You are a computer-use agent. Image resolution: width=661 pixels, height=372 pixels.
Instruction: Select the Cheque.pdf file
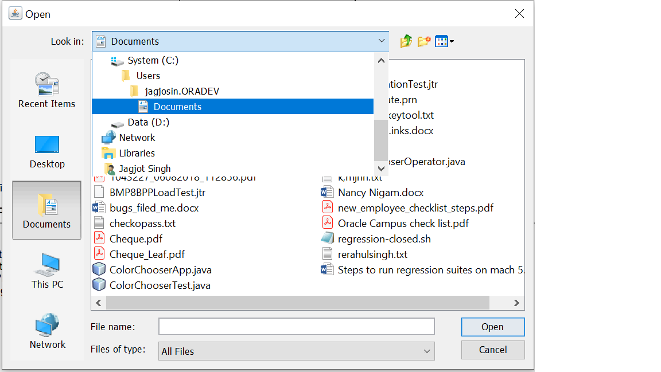(x=136, y=239)
